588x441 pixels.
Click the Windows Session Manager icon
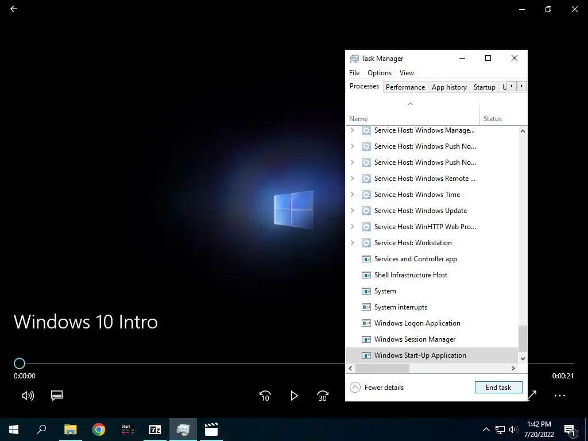click(x=366, y=339)
